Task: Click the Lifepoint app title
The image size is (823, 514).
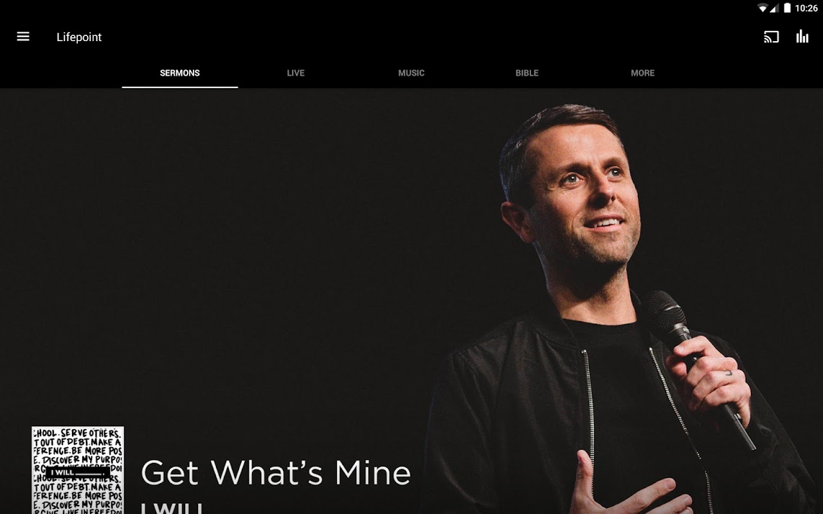Action: click(x=79, y=37)
